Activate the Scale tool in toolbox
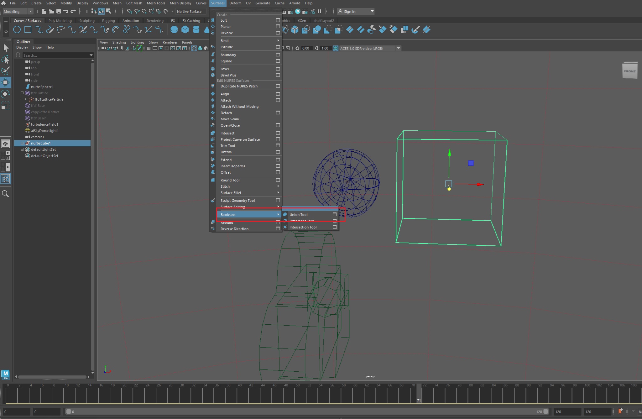The height and width of the screenshot is (419, 642). coord(6,106)
